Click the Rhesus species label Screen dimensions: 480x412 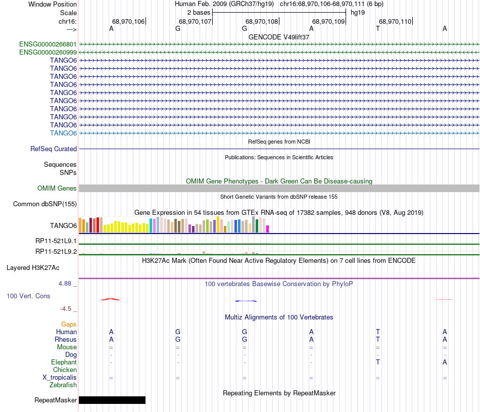66,340
